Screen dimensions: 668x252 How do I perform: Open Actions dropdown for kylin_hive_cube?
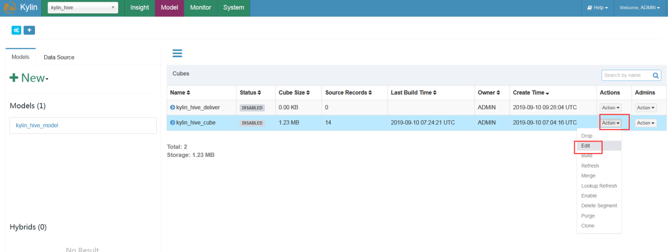click(611, 123)
